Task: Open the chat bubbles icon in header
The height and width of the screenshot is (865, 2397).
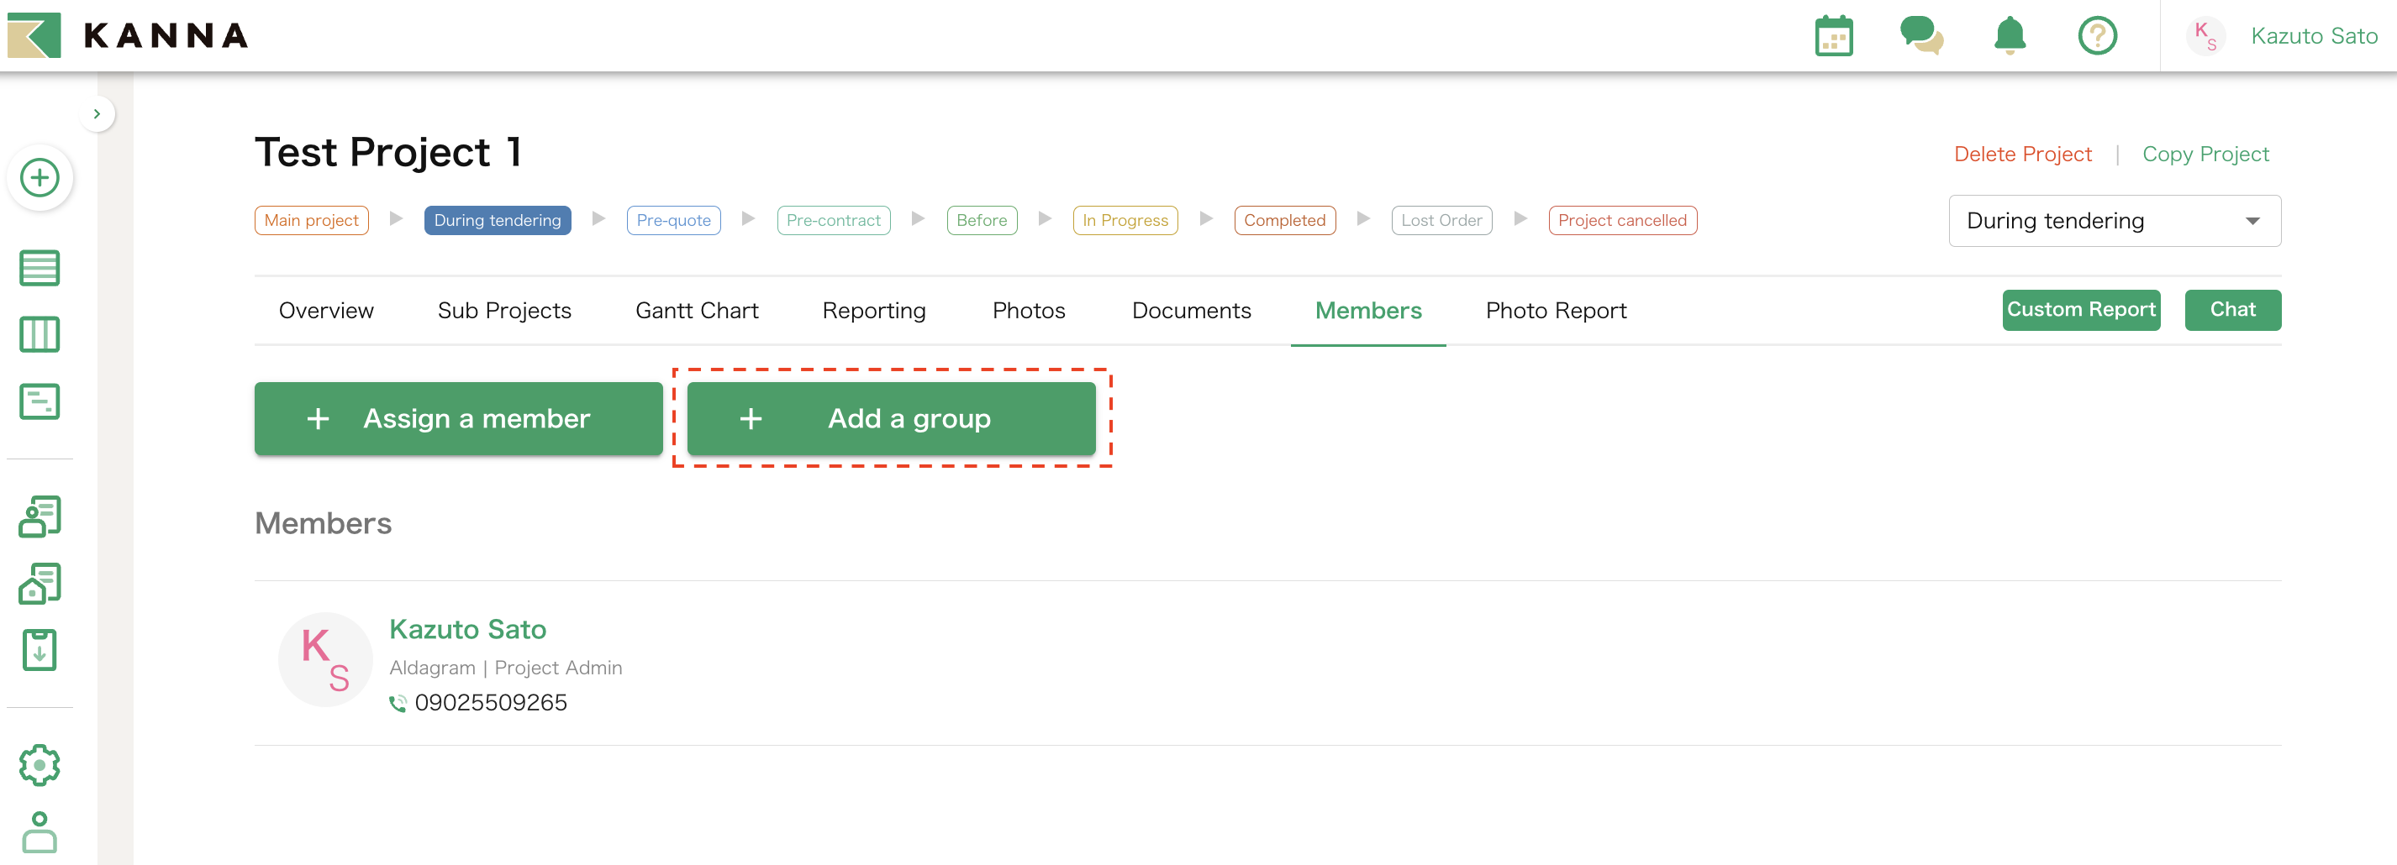Action: coord(1920,36)
